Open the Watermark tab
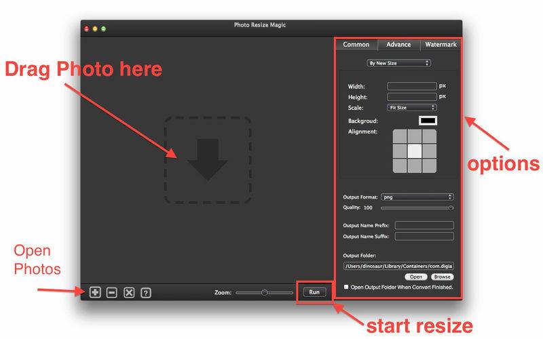The width and height of the screenshot is (543, 339). coord(441,45)
